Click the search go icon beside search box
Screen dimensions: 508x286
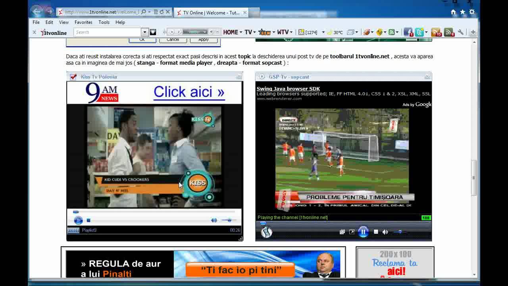point(153,32)
